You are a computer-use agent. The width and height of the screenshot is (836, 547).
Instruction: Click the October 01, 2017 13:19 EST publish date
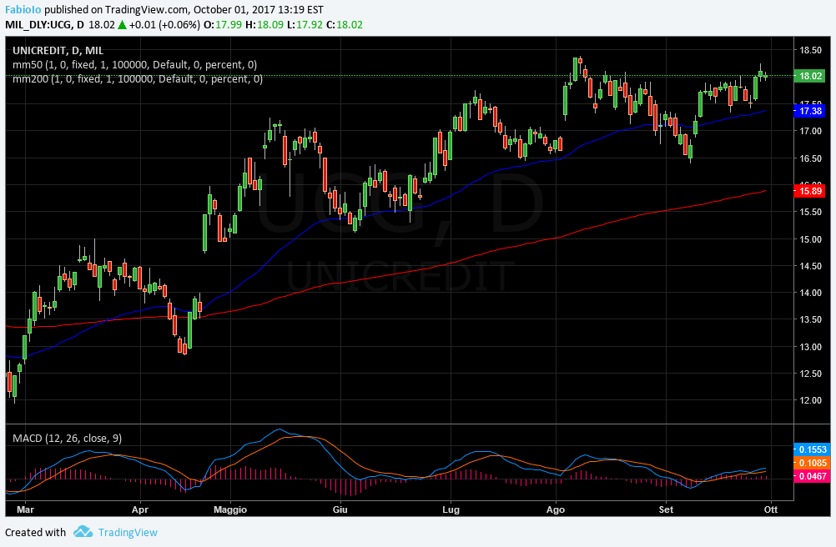pos(258,9)
